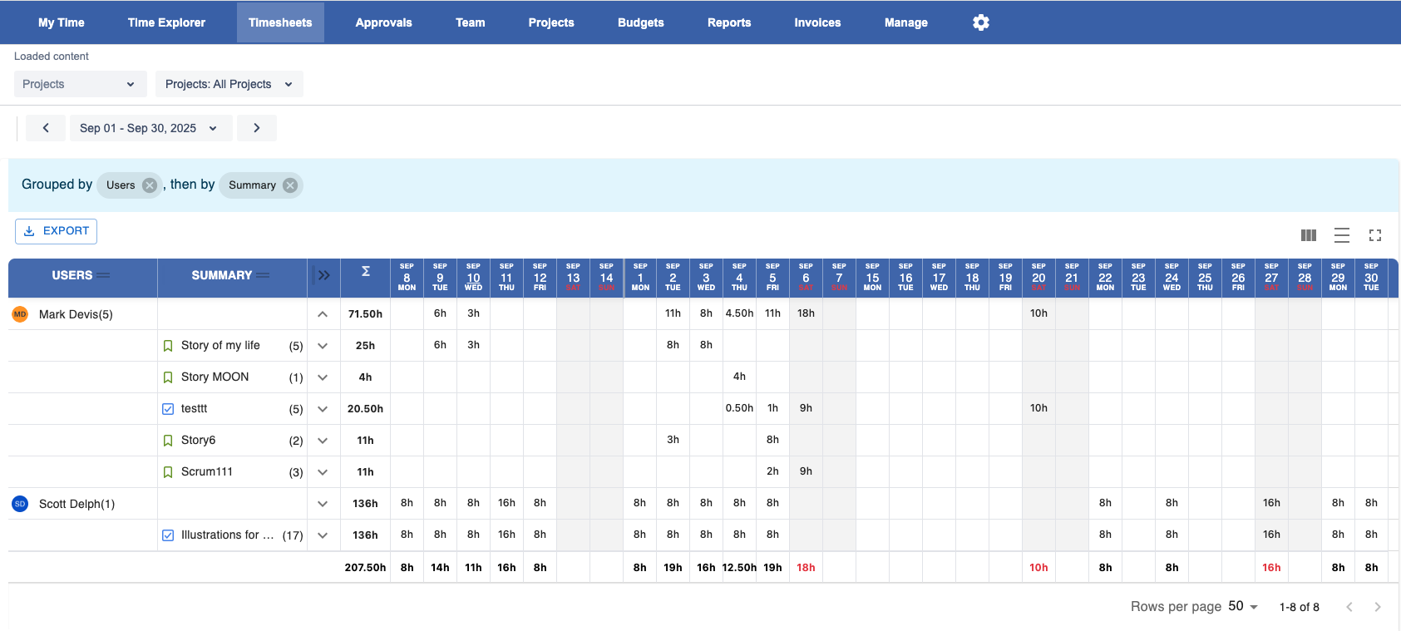
Task: Expand the Story of my life row
Action: pyautogui.click(x=323, y=346)
